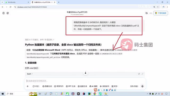Toggle the left sidebar panel icon
This screenshot has width=170, height=96.
[3, 13]
